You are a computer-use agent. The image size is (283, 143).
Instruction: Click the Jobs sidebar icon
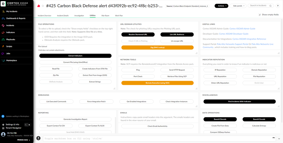[x=3, y=54]
